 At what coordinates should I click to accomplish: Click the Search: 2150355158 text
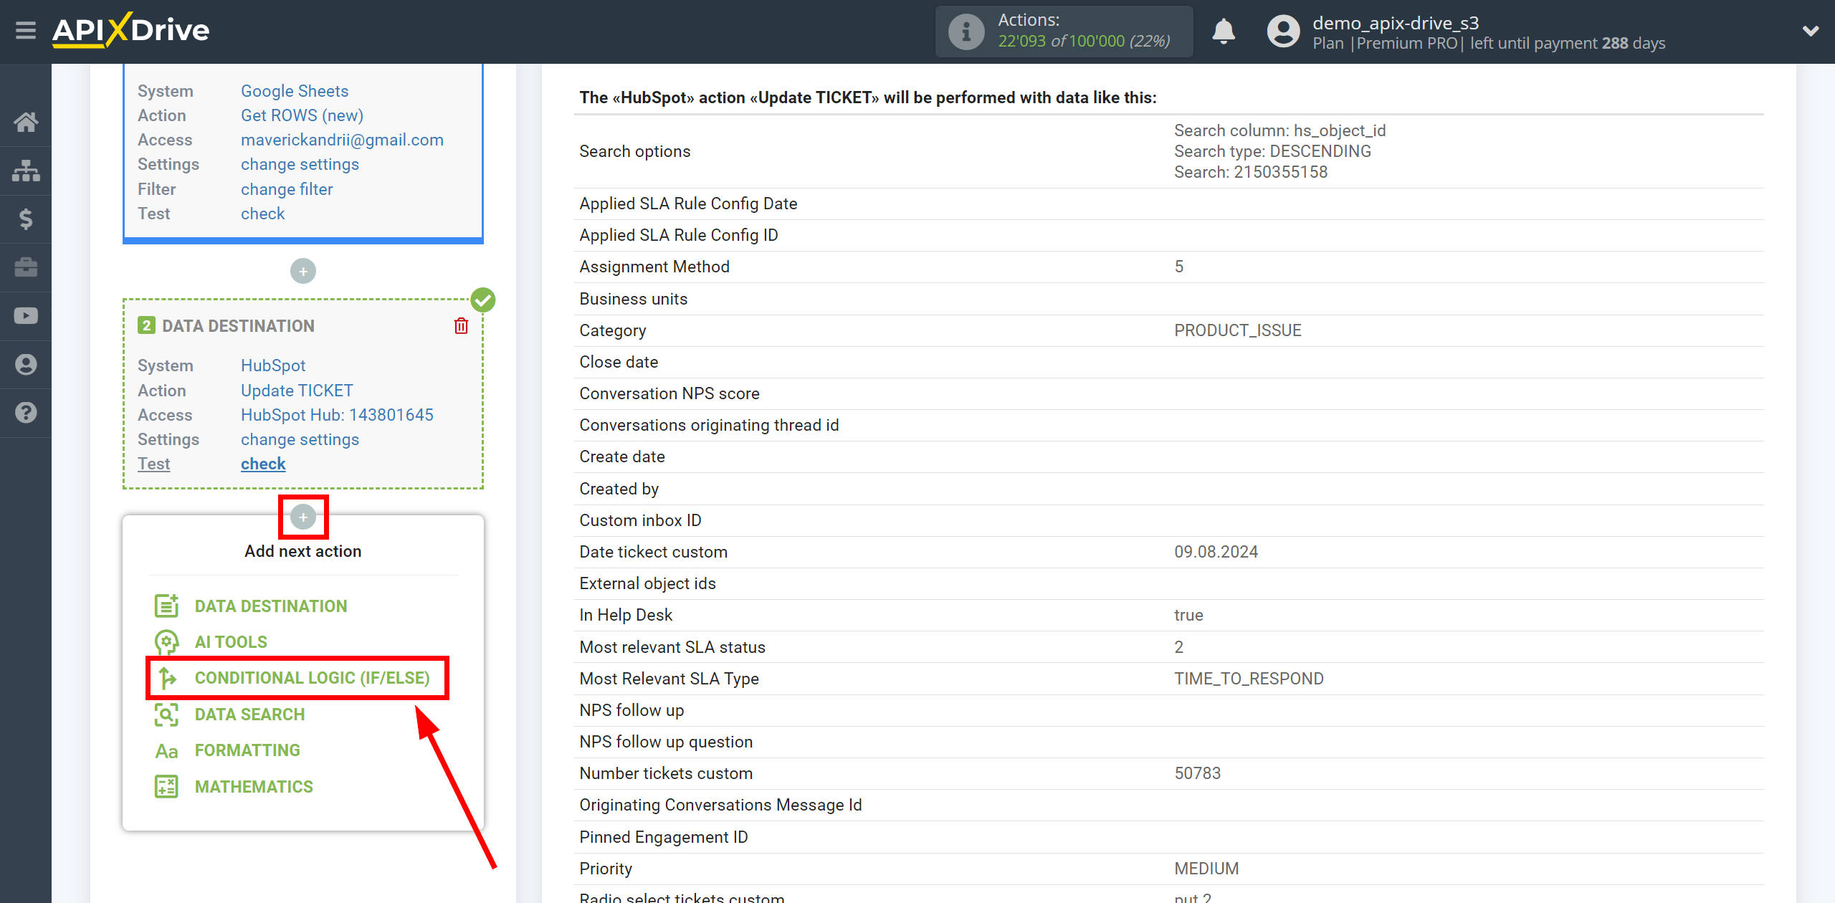(1251, 172)
